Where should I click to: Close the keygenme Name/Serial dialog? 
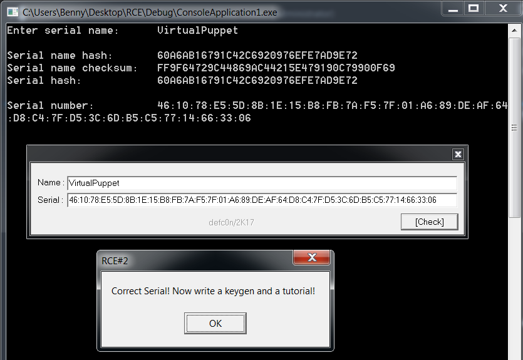tap(458, 154)
